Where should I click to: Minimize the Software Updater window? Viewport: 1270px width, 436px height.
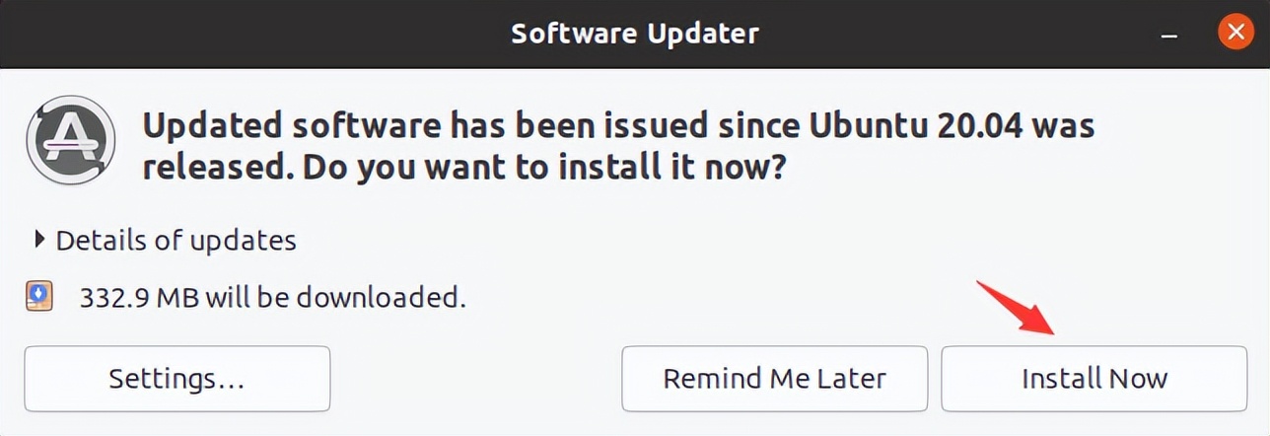click(x=1169, y=35)
